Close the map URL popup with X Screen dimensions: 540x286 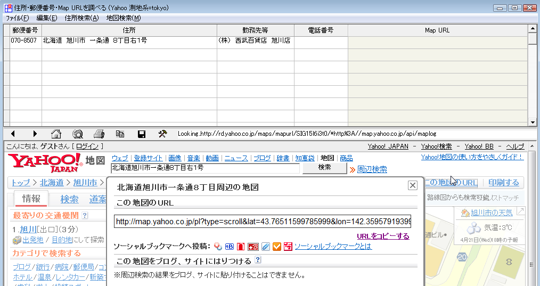[412, 185]
